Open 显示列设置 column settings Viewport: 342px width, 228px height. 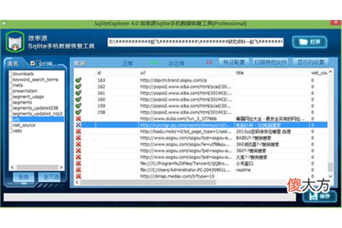pyautogui.click(x=311, y=62)
